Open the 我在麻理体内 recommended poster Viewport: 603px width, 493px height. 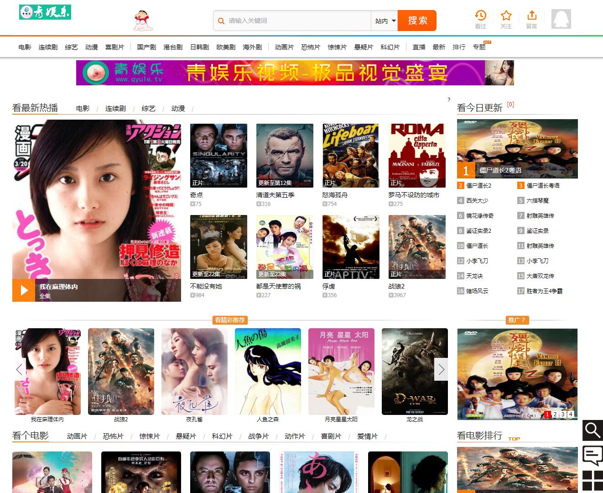pyautogui.click(x=47, y=372)
